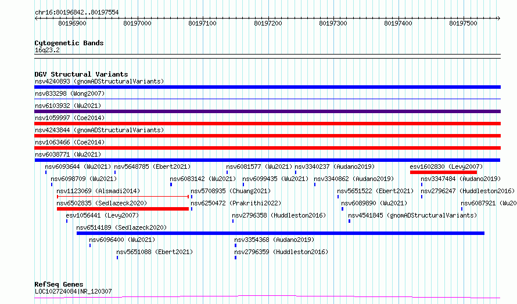Open the nsv2796358 (Huddleston2016) variant
517x304 pixels.
[x=279, y=215]
